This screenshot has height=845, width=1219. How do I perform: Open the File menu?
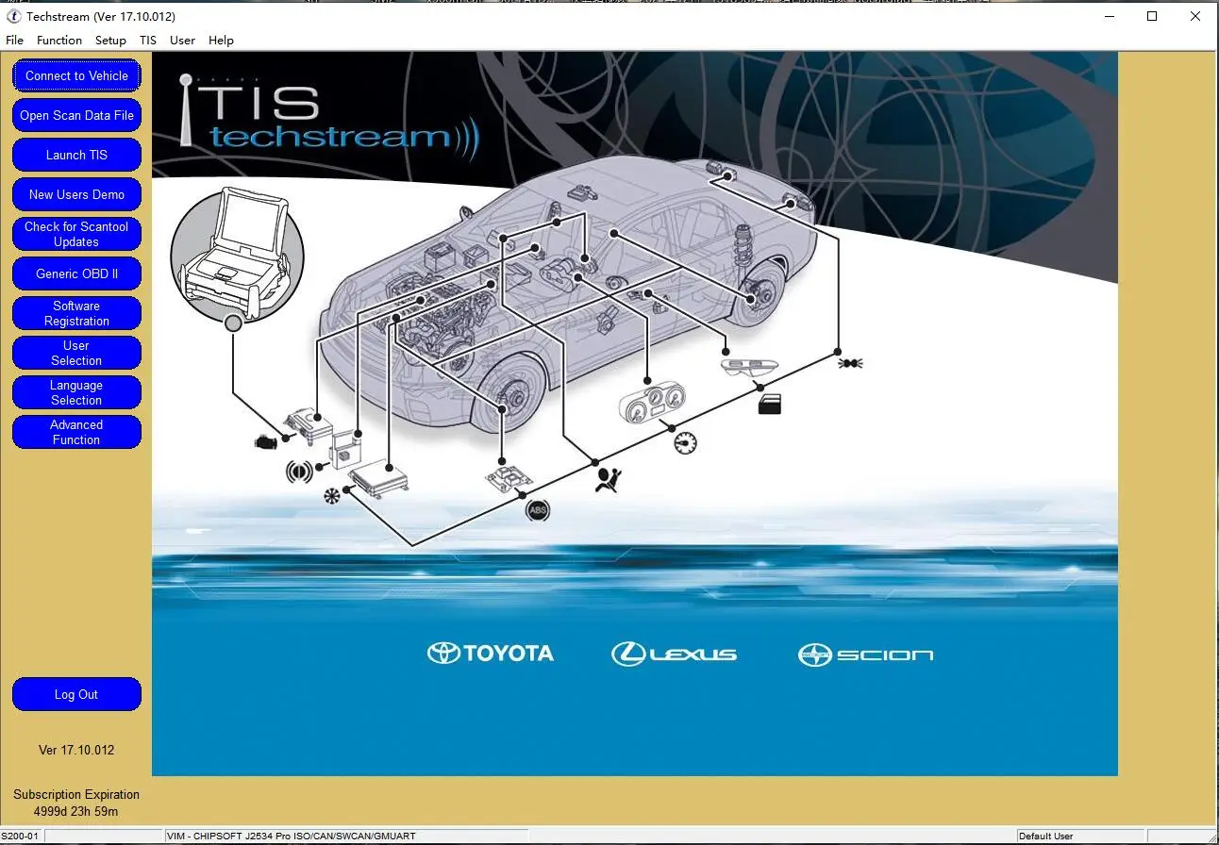(15, 41)
